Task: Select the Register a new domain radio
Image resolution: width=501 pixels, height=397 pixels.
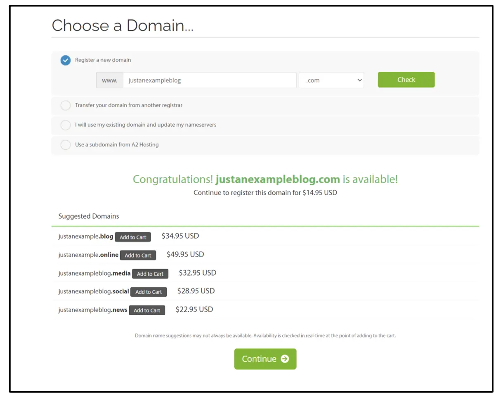Action: (x=66, y=60)
